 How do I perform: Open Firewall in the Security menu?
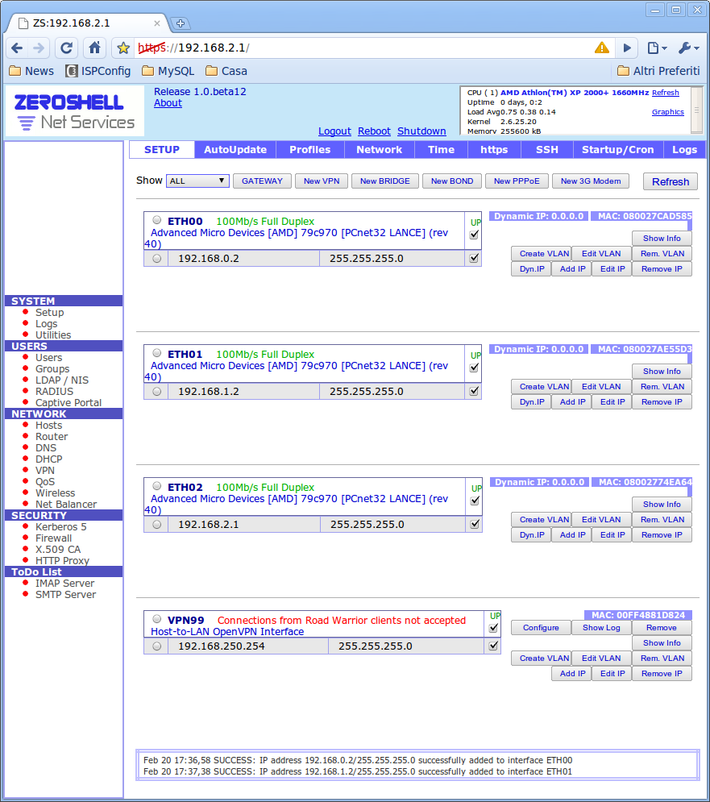(54, 538)
